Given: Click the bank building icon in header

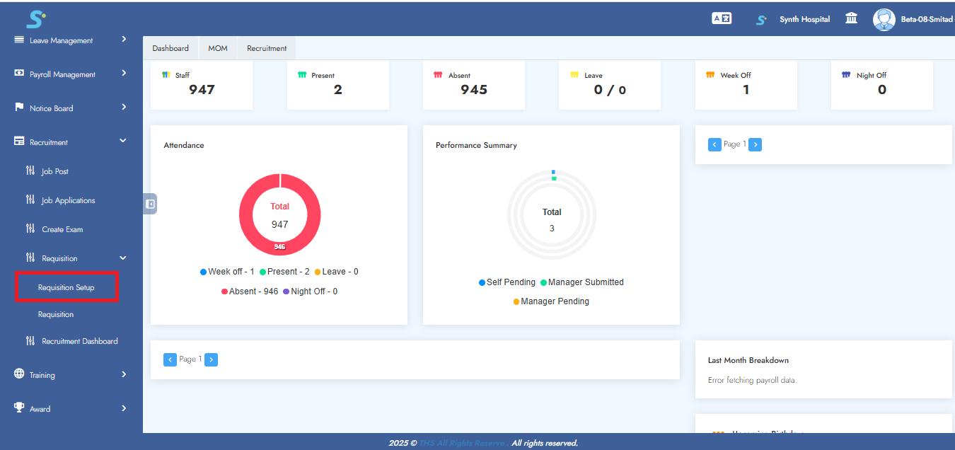Looking at the screenshot, I should pos(852,19).
